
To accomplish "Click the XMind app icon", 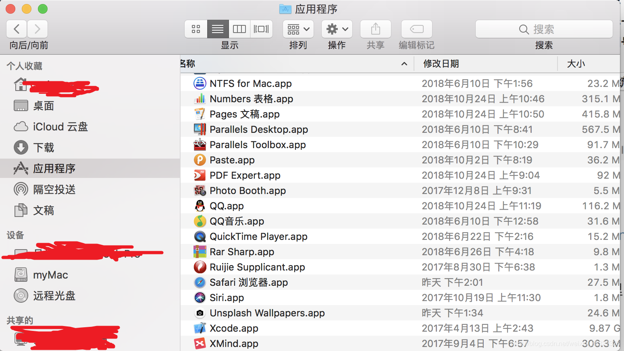I will point(200,343).
